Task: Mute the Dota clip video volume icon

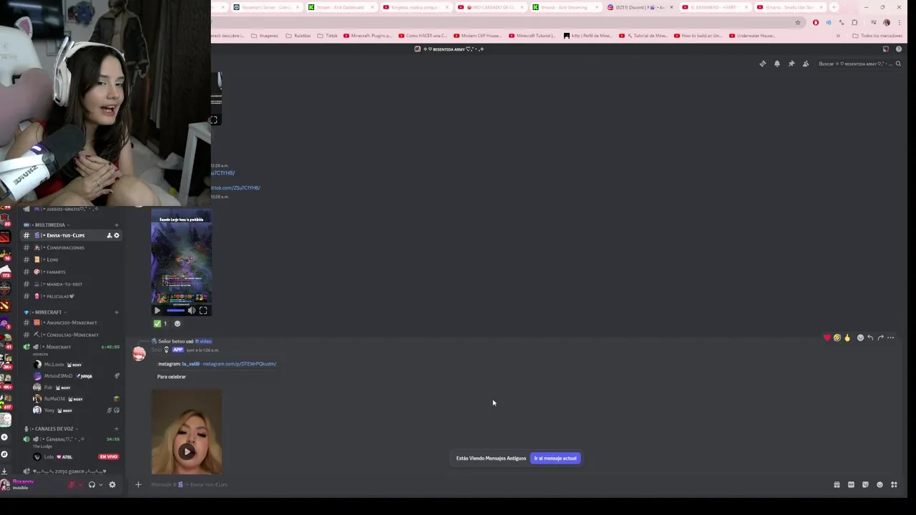Action: pyautogui.click(x=191, y=310)
